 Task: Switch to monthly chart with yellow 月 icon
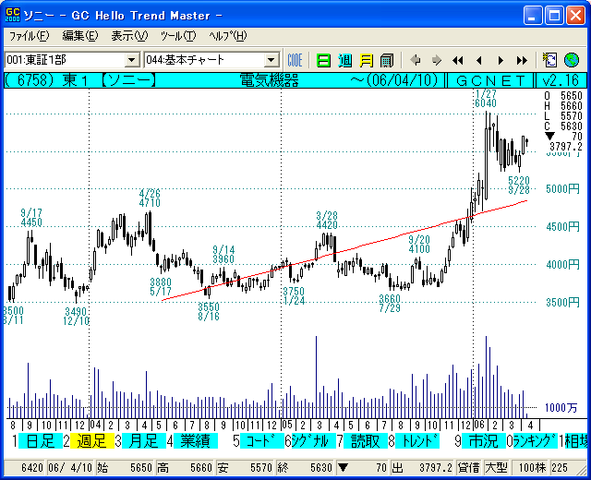pos(366,60)
